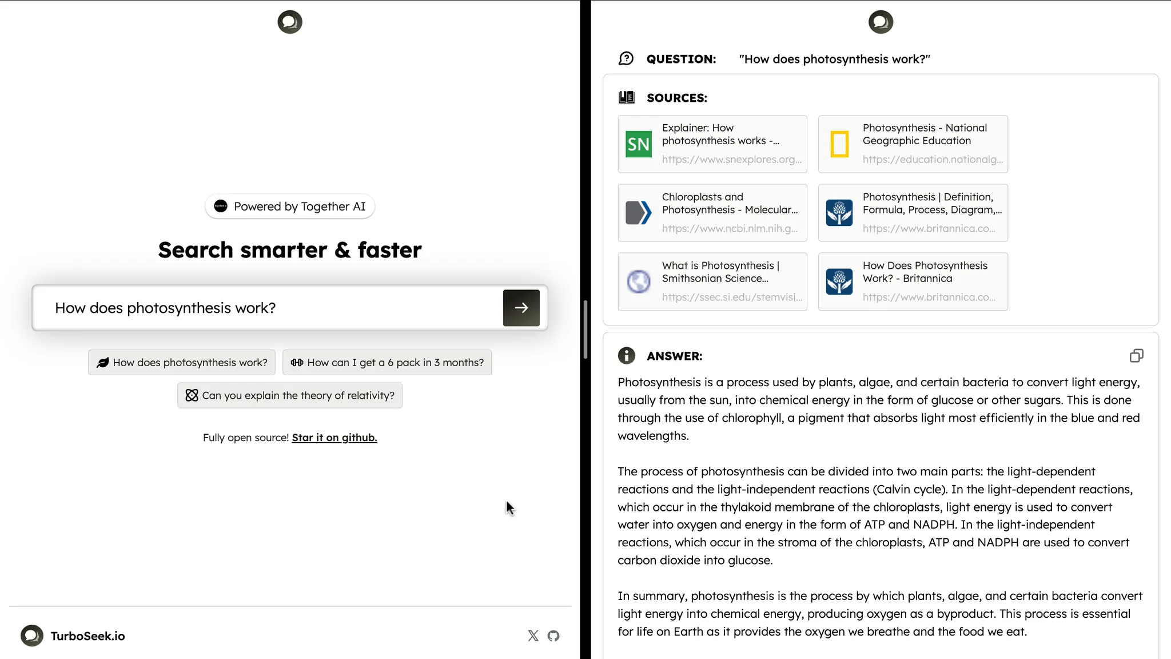
Task: Open the 'Star it on github.' link
Action: (x=334, y=438)
